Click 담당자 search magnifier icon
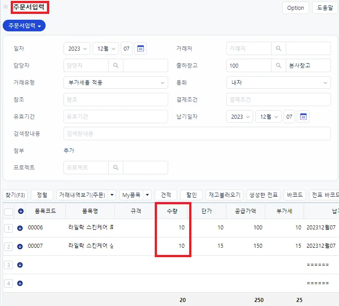339x306 pixels. click(116, 65)
